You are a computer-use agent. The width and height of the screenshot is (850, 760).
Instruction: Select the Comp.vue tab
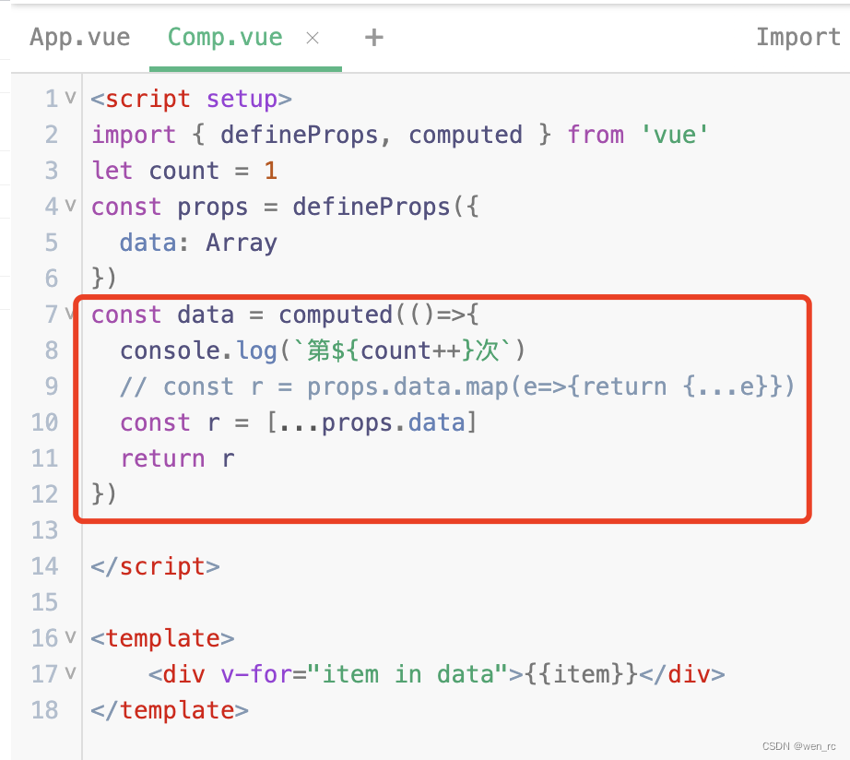[x=225, y=38]
